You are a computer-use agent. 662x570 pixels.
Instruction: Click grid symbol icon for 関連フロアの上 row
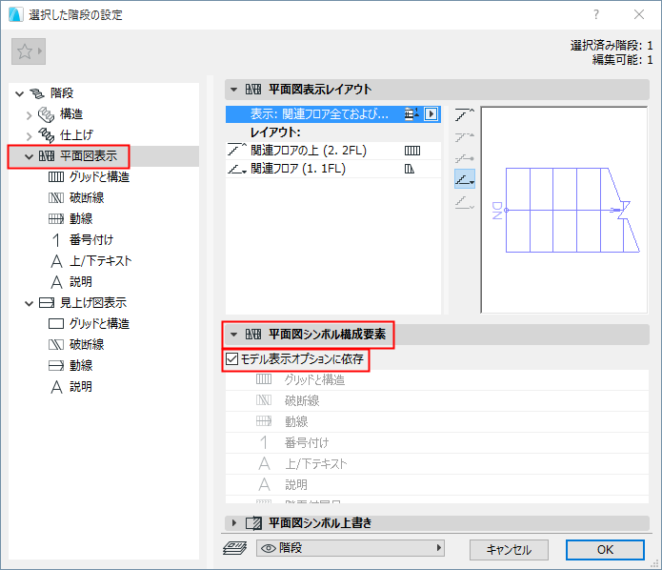point(412,151)
